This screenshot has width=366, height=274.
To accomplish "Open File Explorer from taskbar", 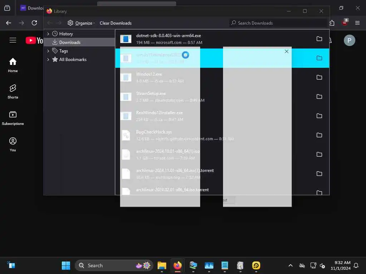I will 162,265.
